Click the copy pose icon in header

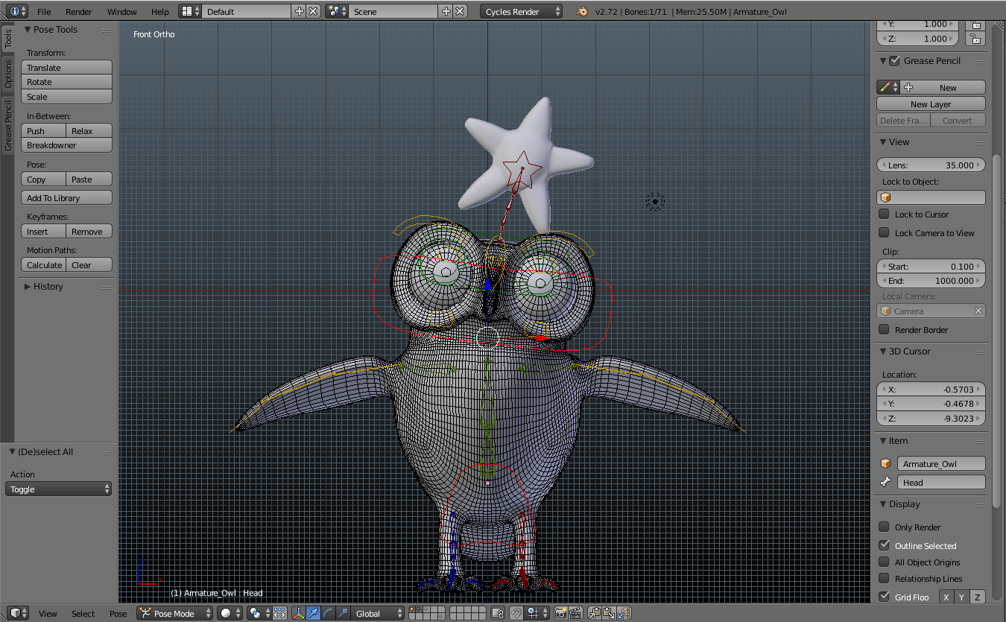(595, 613)
